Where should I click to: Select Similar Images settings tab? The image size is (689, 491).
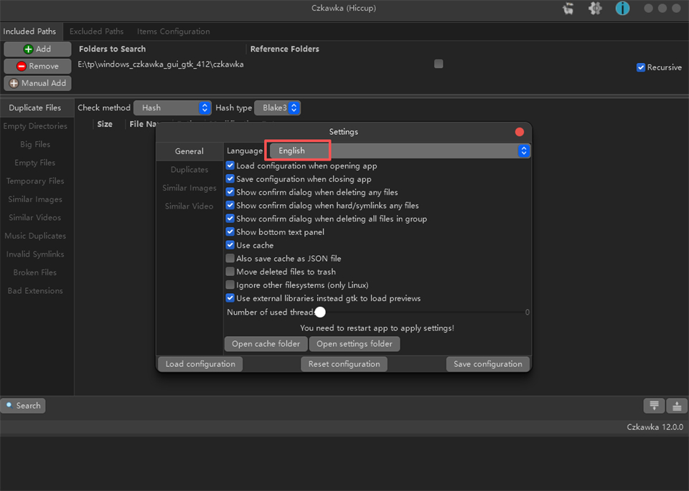pos(189,189)
